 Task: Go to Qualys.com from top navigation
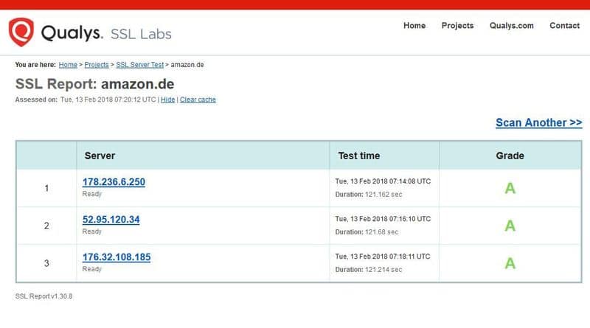pos(511,26)
